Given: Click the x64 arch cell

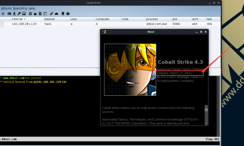Looking at the screenshot, I should tap(195, 24).
